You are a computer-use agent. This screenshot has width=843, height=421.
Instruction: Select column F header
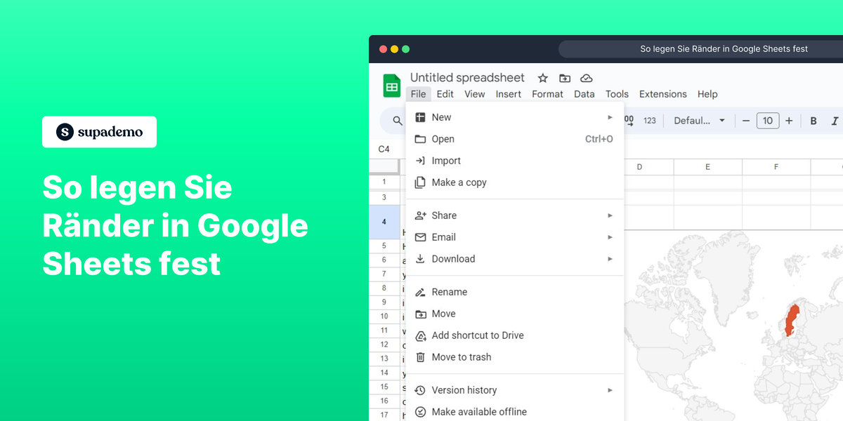point(776,167)
